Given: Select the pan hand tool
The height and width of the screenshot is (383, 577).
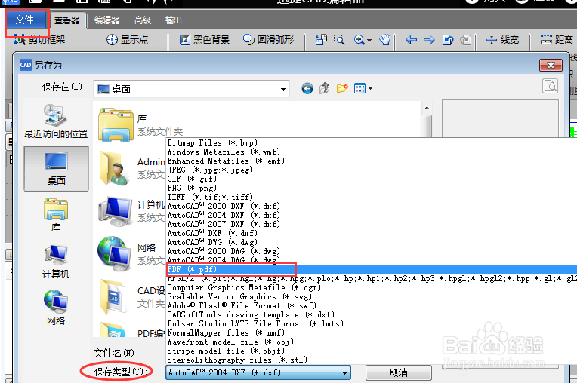Looking at the screenshot, I should (x=385, y=40).
